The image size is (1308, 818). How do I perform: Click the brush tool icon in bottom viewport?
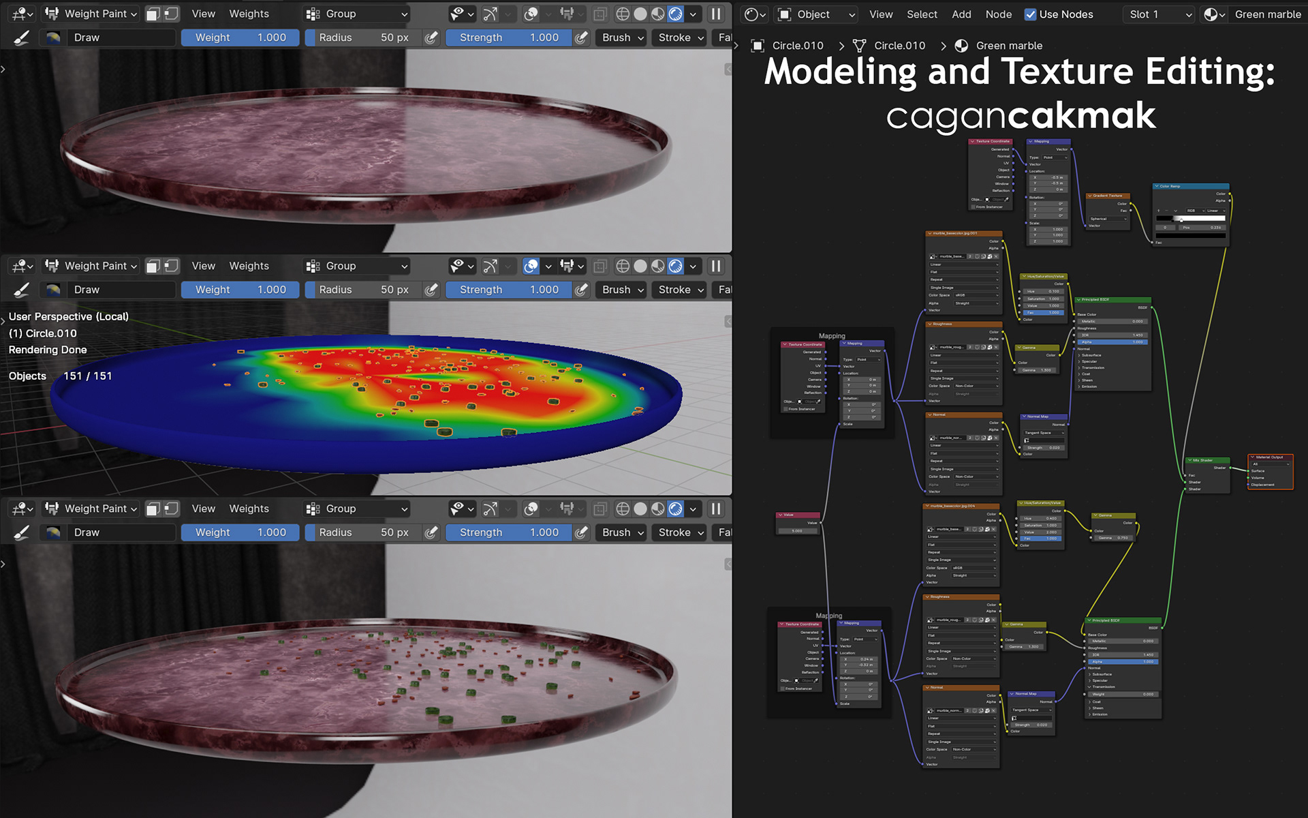pyautogui.click(x=22, y=532)
